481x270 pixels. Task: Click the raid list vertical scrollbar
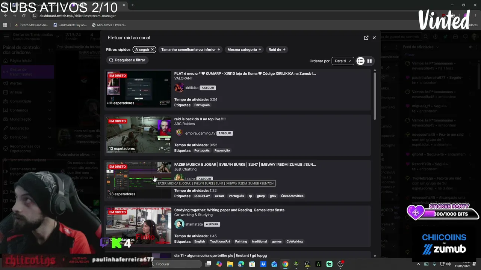click(375, 96)
